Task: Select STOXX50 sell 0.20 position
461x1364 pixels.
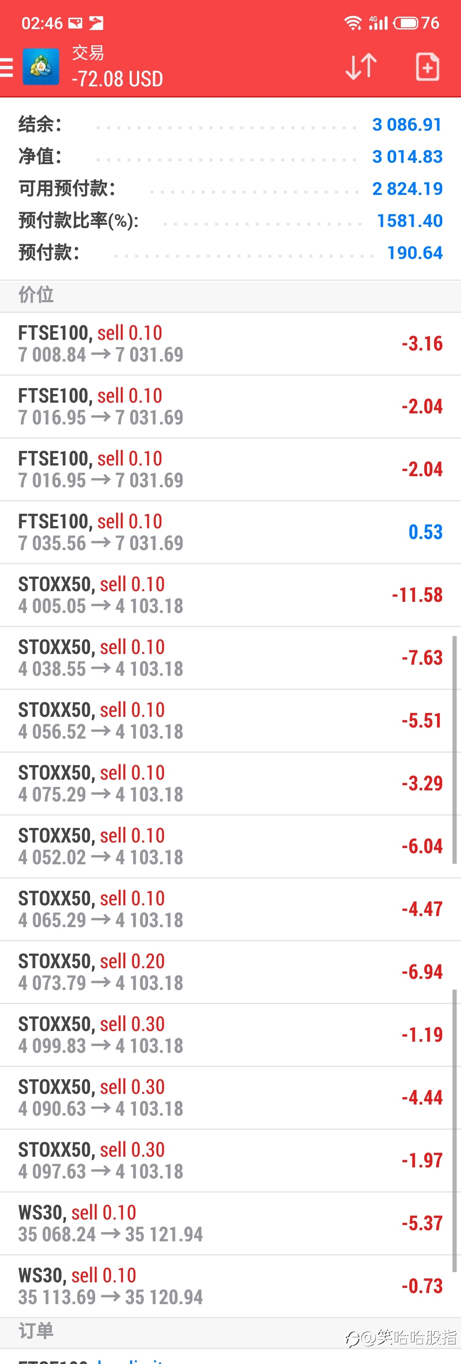Action: click(230, 972)
